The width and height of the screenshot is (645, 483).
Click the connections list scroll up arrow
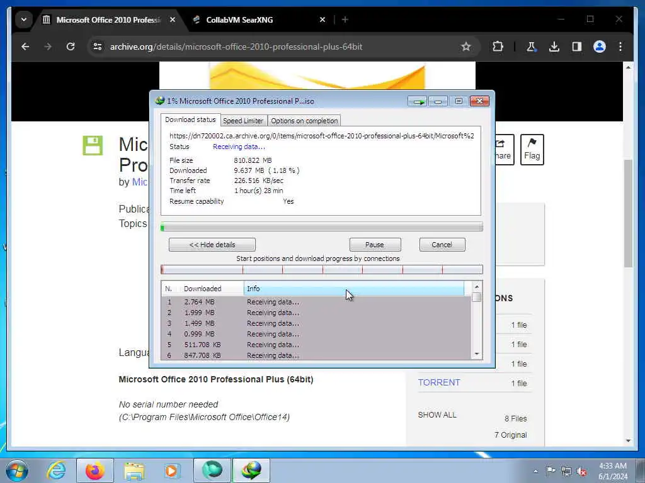tap(477, 287)
